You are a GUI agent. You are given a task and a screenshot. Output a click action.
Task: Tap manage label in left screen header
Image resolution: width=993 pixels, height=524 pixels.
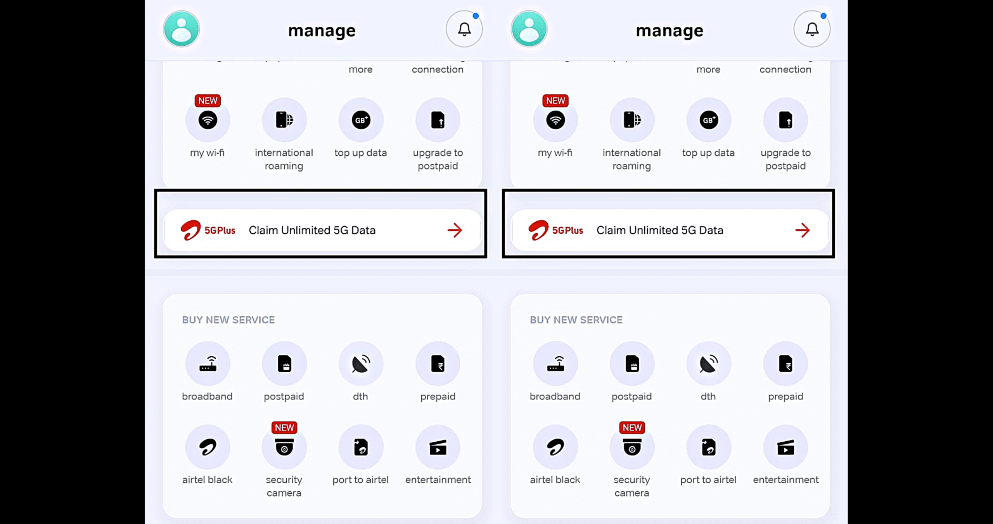tap(321, 29)
